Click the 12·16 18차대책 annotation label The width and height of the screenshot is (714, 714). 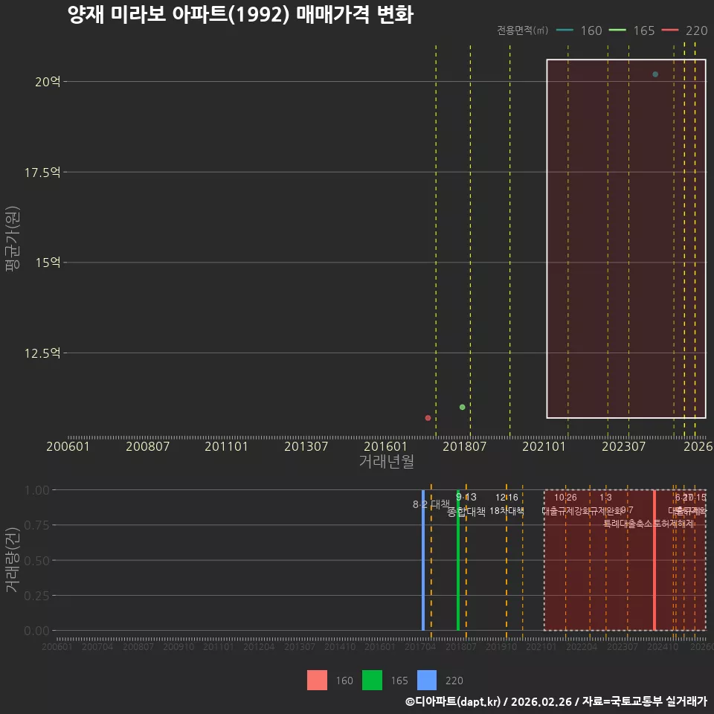pos(506,504)
